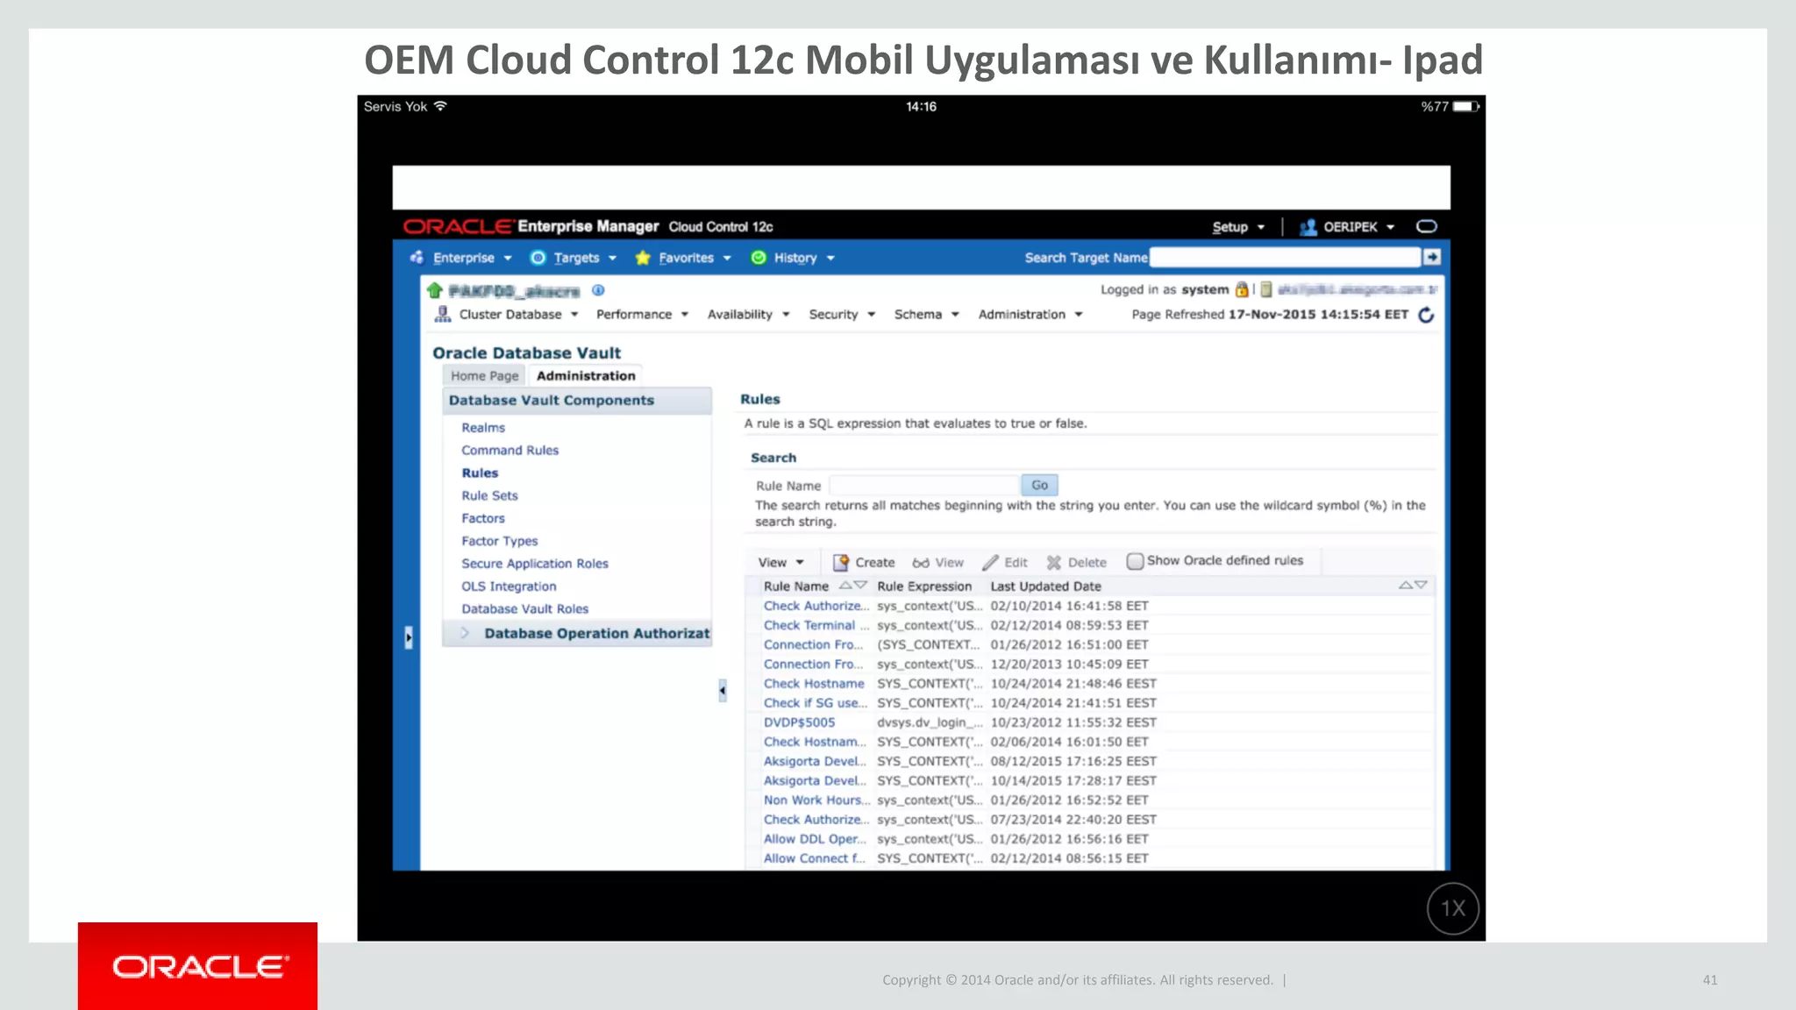The width and height of the screenshot is (1796, 1010).
Task: Click the iPad battery status icon
Action: click(1466, 106)
